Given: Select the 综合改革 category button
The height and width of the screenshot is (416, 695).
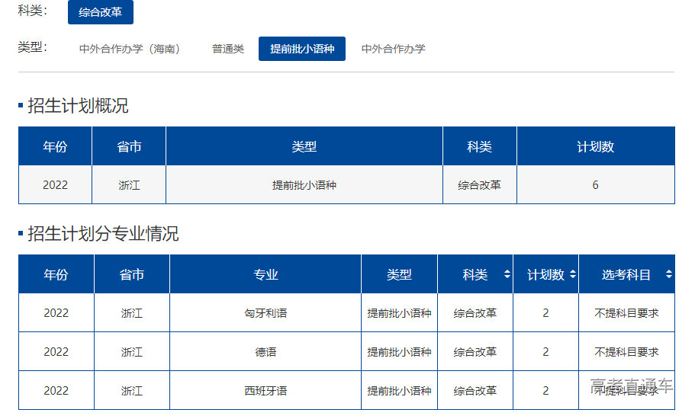Looking at the screenshot, I should [x=101, y=12].
